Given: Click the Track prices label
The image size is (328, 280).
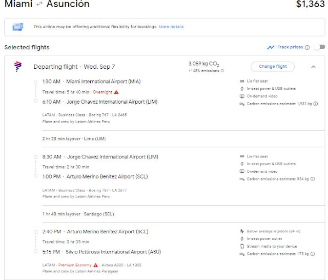Looking at the screenshot, I should click(x=290, y=48).
